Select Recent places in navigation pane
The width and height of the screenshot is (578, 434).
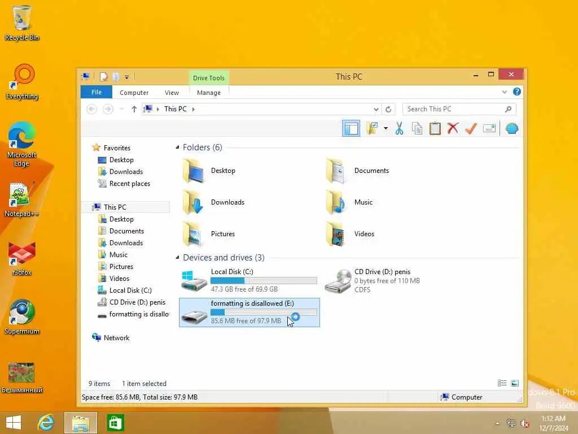(129, 184)
